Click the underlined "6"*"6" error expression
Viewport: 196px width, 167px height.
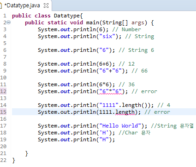click(111, 91)
